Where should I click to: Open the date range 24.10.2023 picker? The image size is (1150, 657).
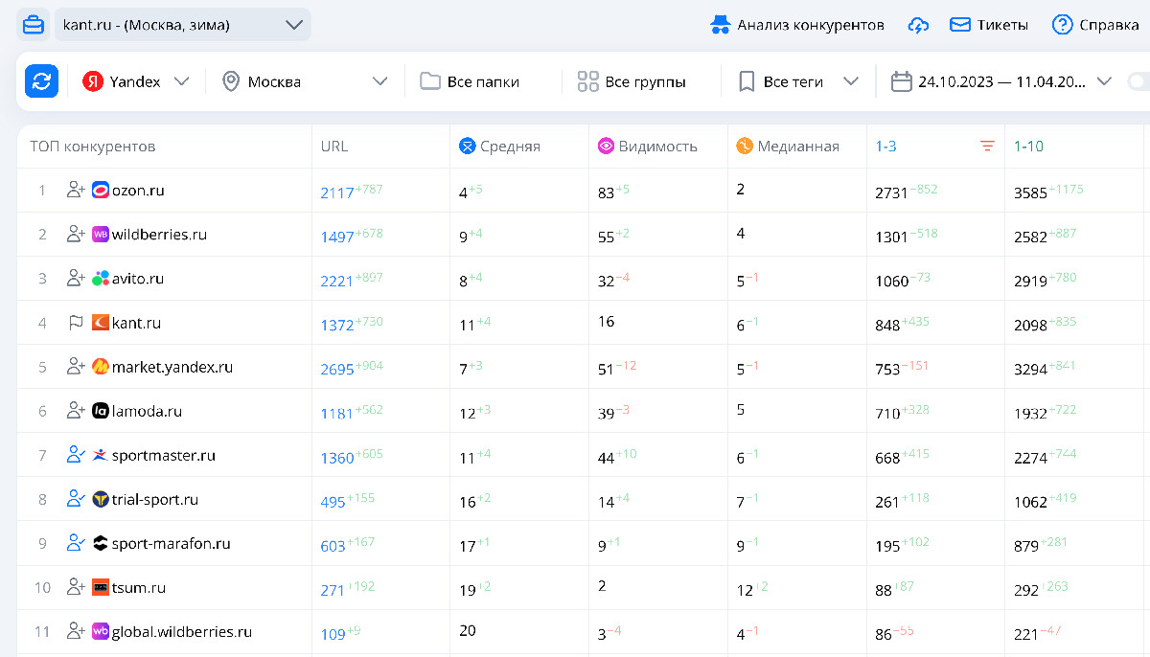pos(1001,81)
